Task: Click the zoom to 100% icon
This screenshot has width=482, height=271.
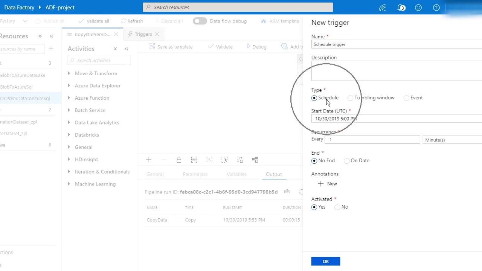Action: [x=194, y=160]
